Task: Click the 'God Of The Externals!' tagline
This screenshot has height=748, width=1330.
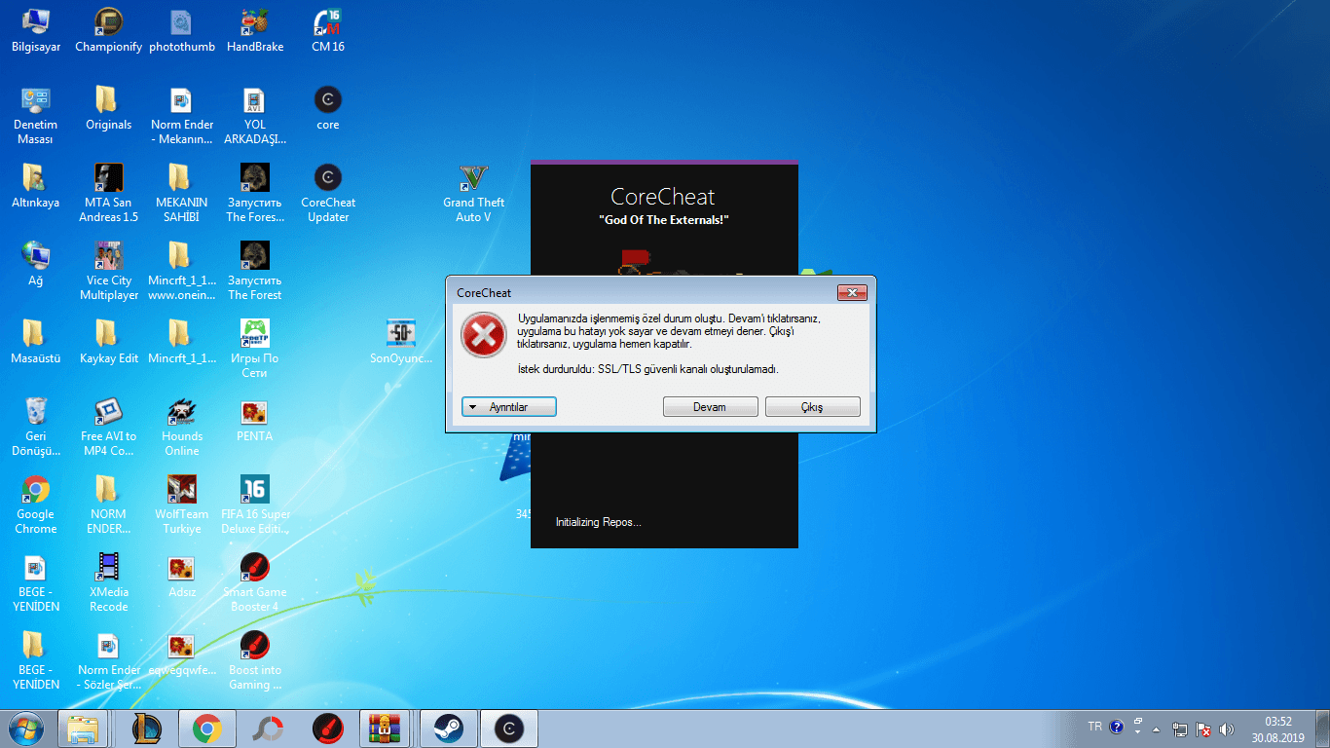Action: coord(664,221)
